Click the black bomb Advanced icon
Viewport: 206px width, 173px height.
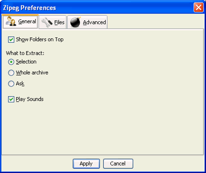[75, 22]
